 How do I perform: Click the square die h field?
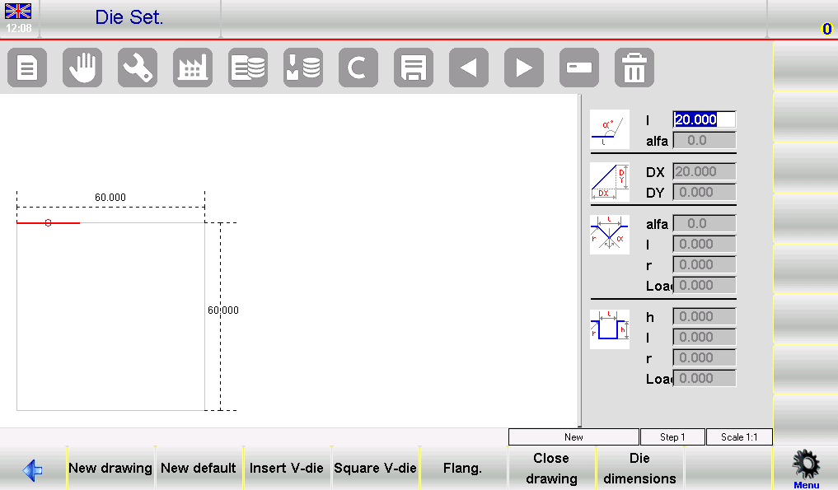(705, 316)
